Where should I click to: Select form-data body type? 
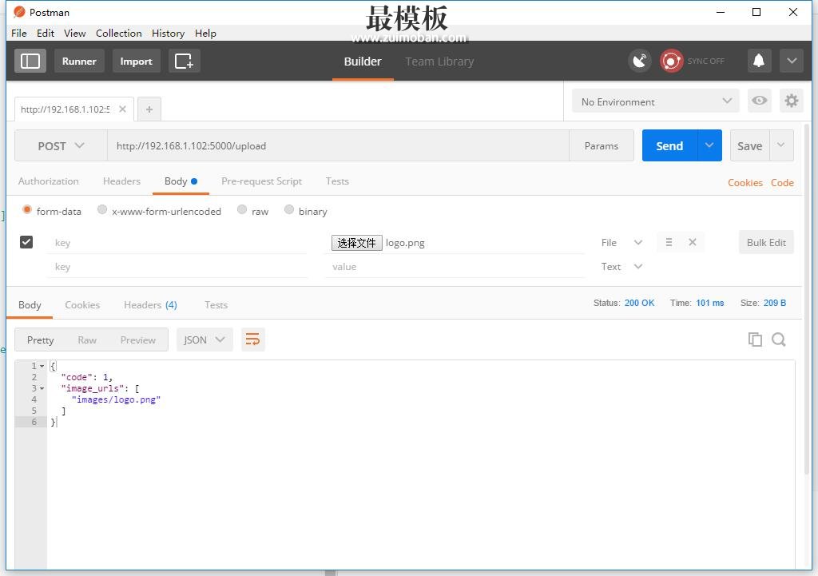[x=27, y=210]
